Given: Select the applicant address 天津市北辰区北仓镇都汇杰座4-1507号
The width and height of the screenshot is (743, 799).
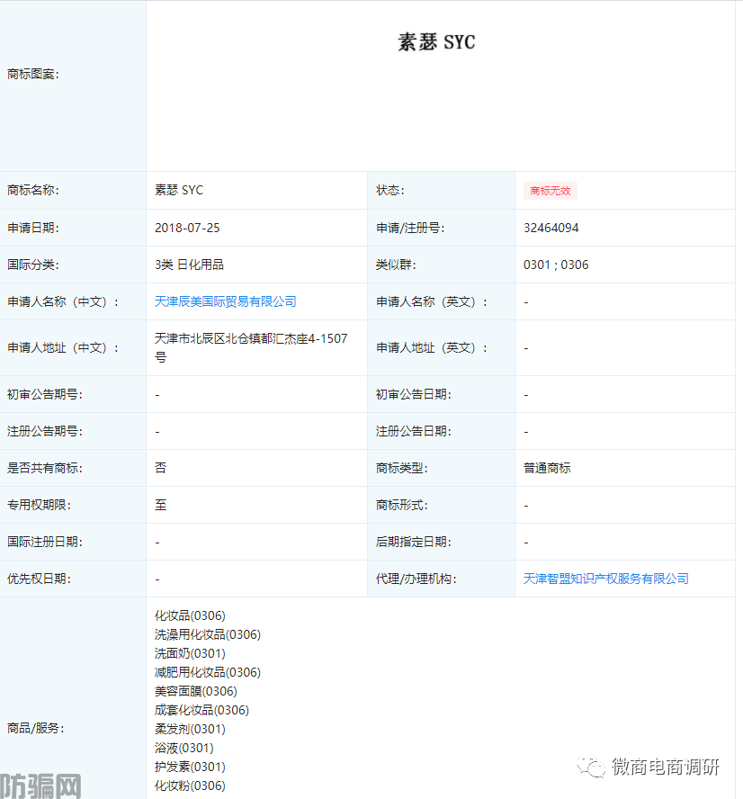Looking at the screenshot, I should (251, 348).
